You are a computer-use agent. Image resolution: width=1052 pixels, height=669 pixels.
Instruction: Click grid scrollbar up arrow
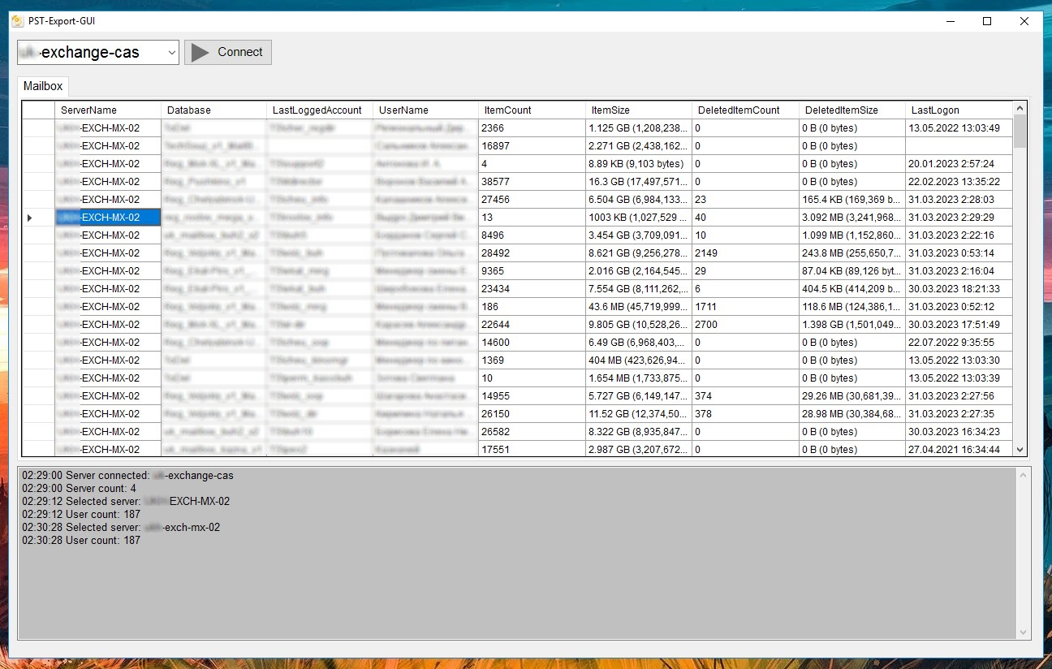point(1020,108)
